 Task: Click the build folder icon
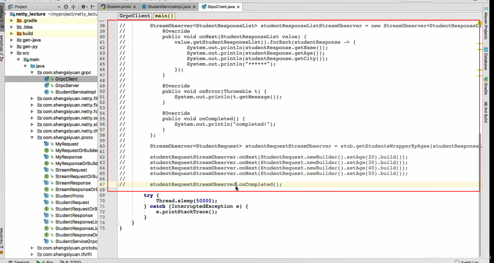coord(19,34)
